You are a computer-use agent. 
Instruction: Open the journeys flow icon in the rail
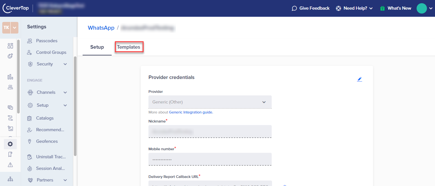tap(10, 118)
